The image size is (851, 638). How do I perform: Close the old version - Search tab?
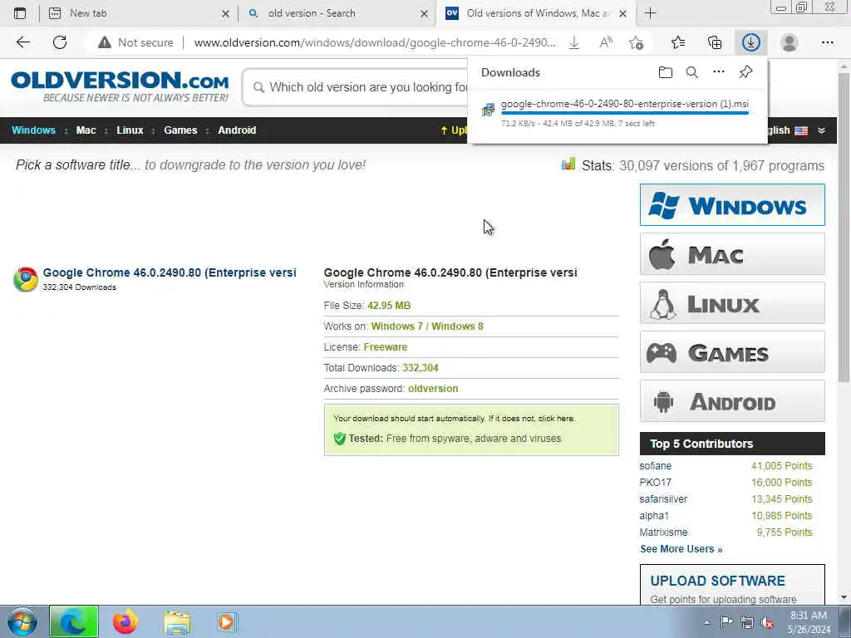click(425, 13)
